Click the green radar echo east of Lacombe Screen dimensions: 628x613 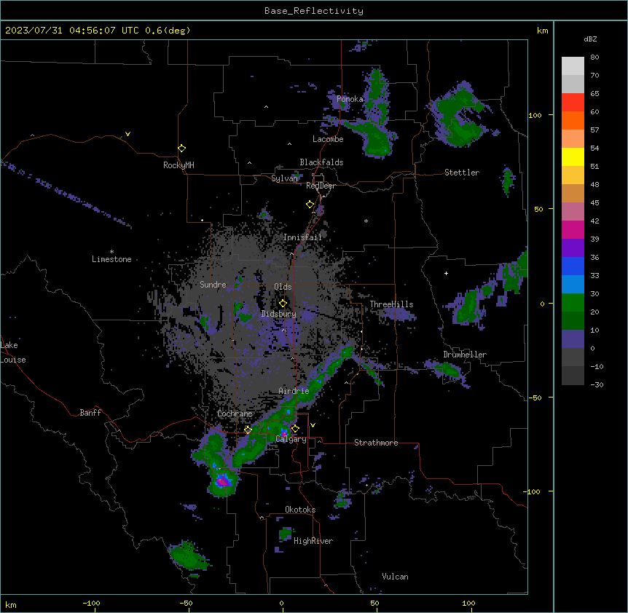click(x=377, y=140)
